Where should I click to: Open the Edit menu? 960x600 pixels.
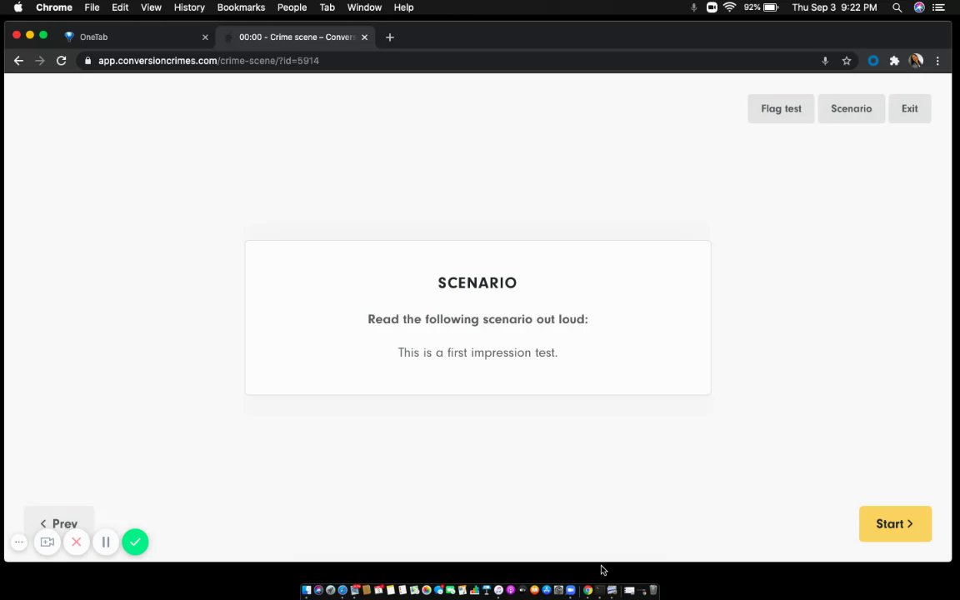pos(120,7)
